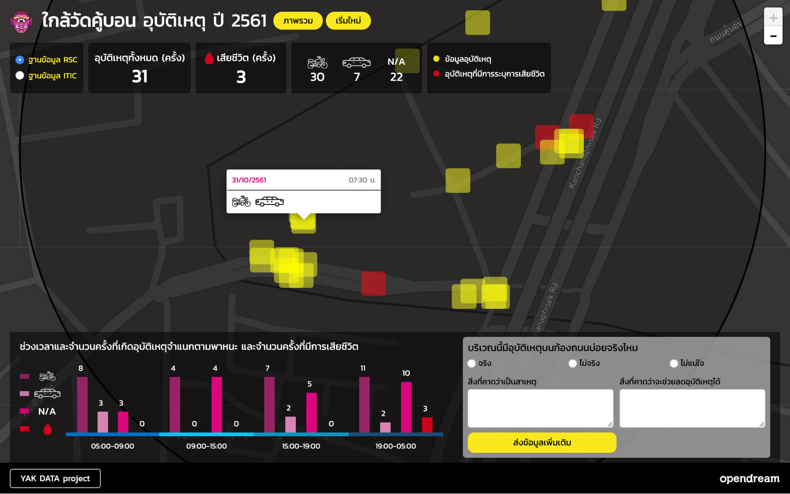Image resolution: width=790 pixels, height=494 pixels.
Task: Choose the จริง radio answer
Action: (472, 363)
